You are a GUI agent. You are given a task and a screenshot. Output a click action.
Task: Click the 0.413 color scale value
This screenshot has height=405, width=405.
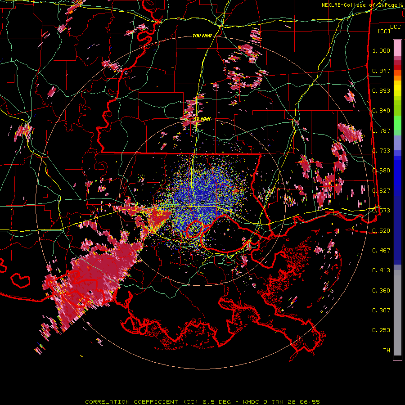click(381, 270)
